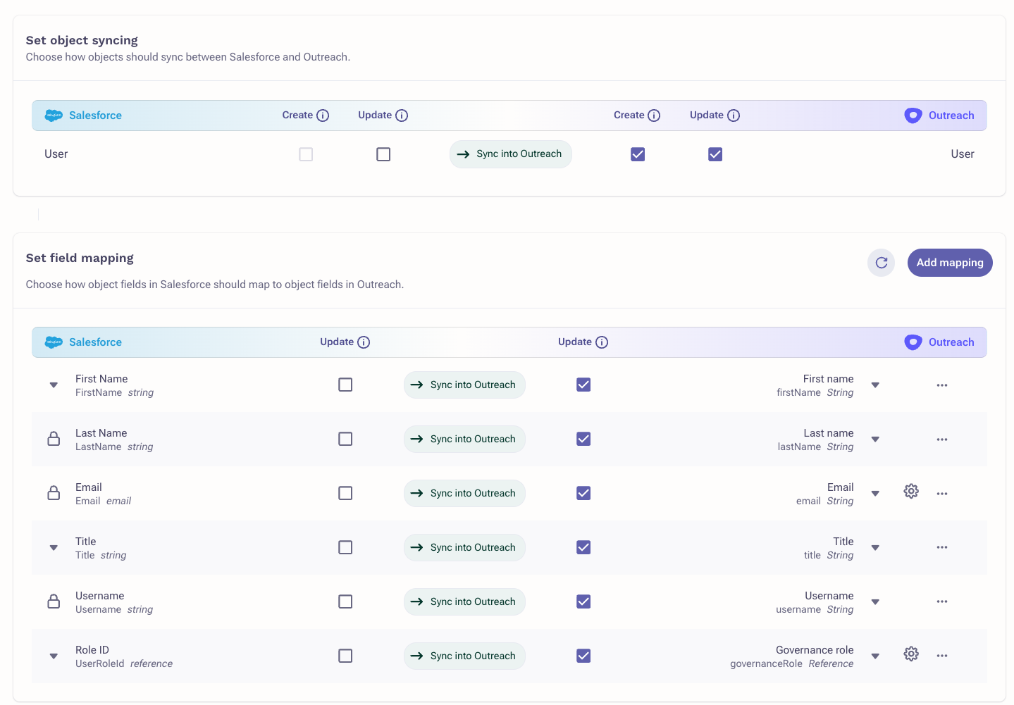Open Outreach First name field dropdown
This screenshot has width=1014, height=705.
875,385
